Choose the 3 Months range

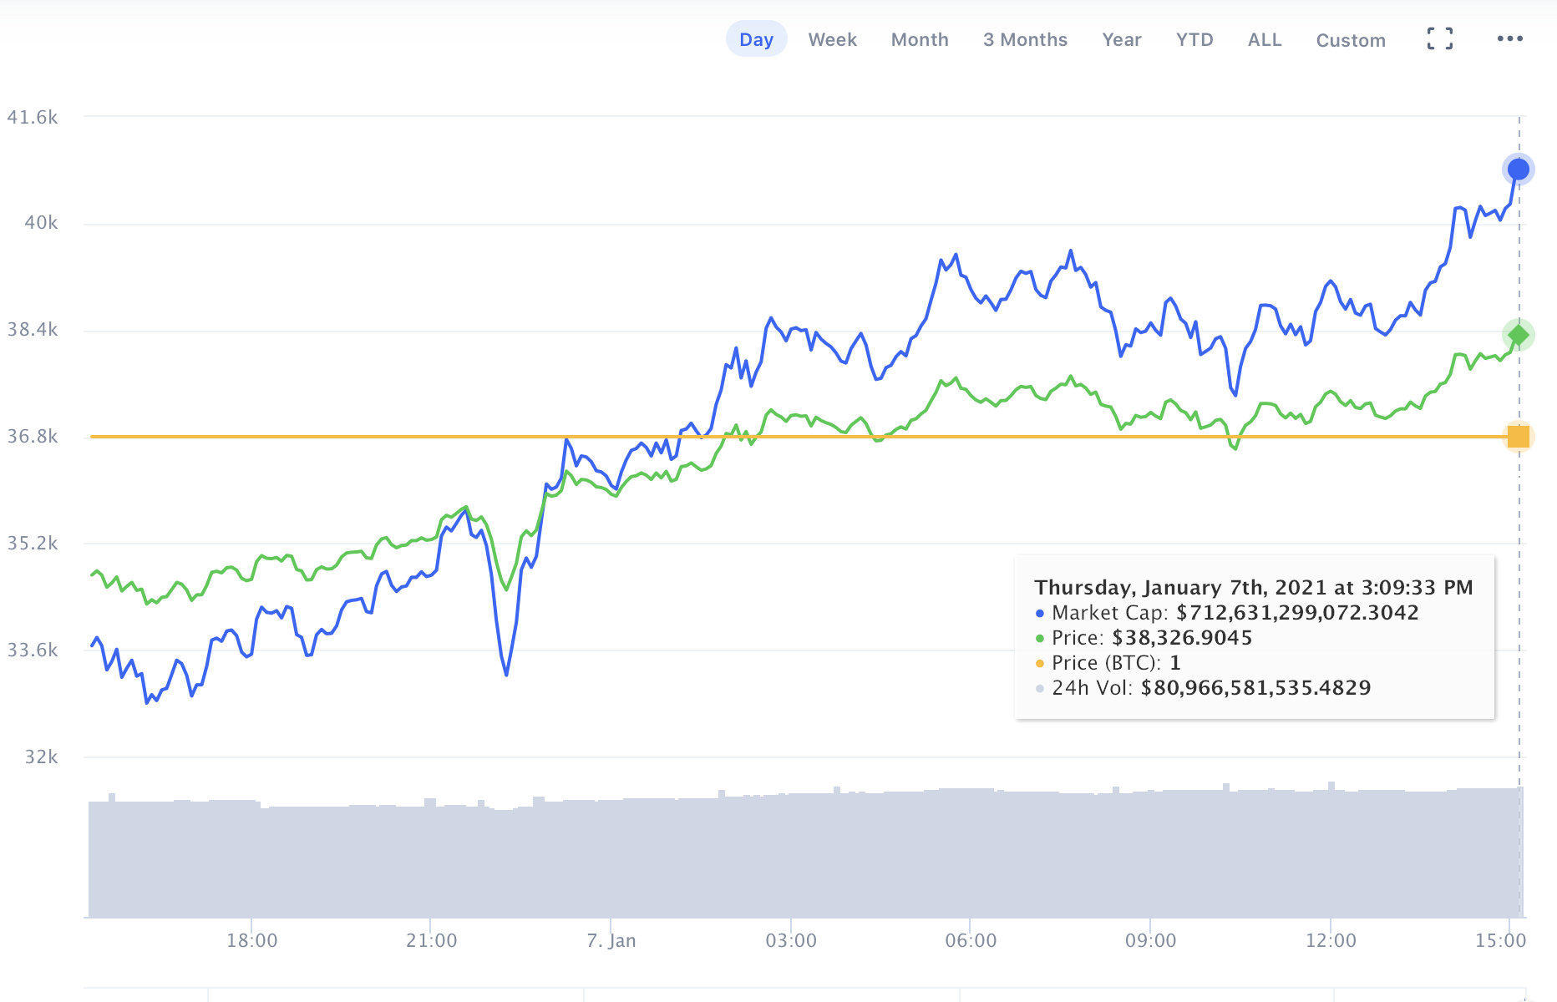(x=1025, y=39)
